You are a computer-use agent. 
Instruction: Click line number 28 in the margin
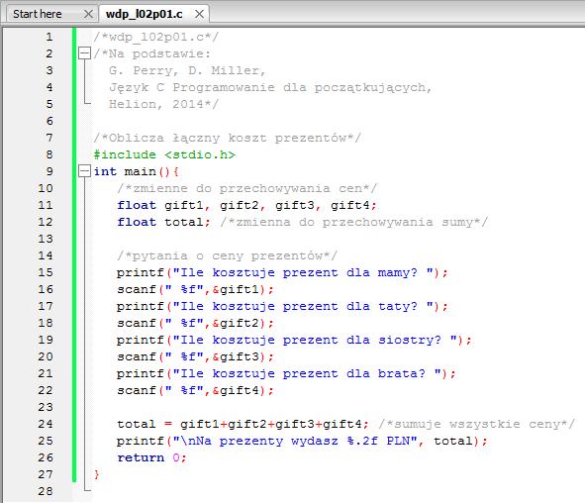(46, 491)
